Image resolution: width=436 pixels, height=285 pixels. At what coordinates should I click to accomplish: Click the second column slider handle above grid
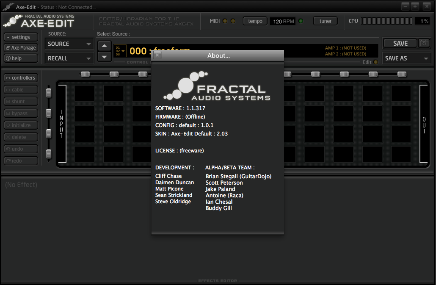[x=114, y=74]
